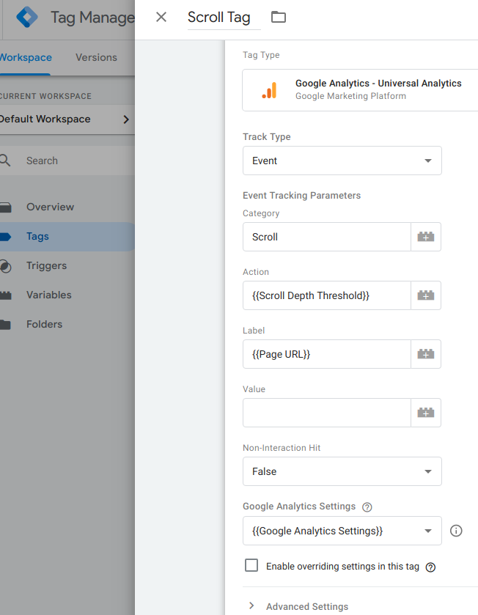This screenshot has height=615, width=478.
Task: Click the Google Tag Manager logo
Action: pyautogui.click(x=27, y=17)
